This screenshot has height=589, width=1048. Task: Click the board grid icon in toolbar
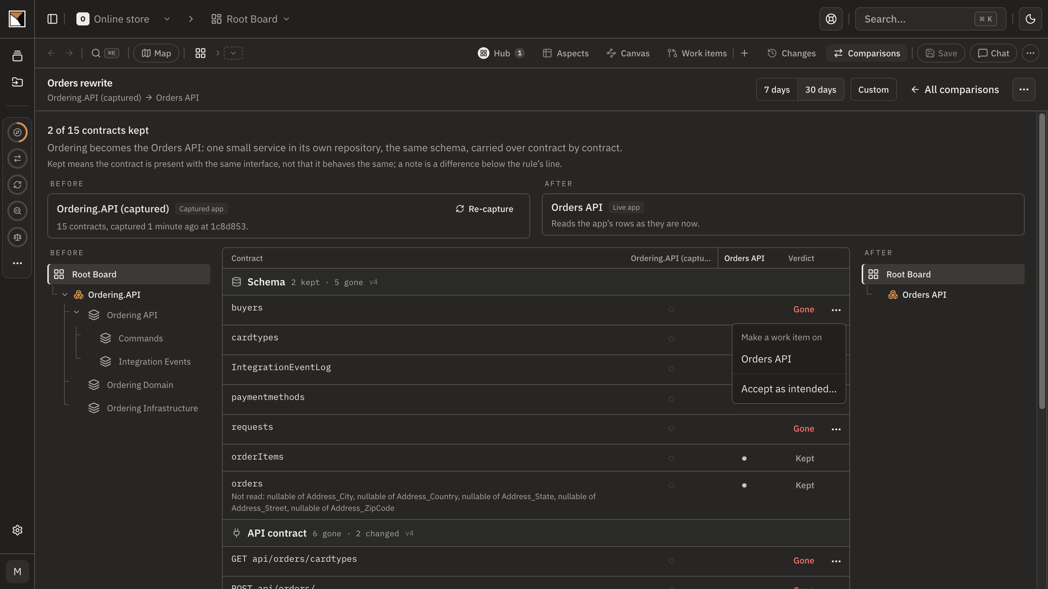[x=200, y=53]
